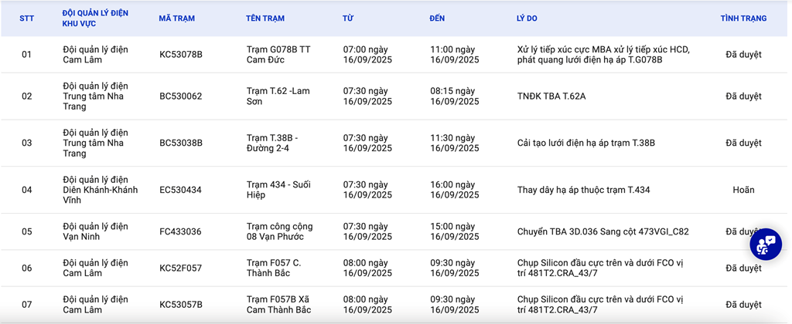Click the ĐỘI QUẢN LÝ ĐIỆN KHU VỰC header
This screenshot has height=324, width=792.
[x=95, y=19]
